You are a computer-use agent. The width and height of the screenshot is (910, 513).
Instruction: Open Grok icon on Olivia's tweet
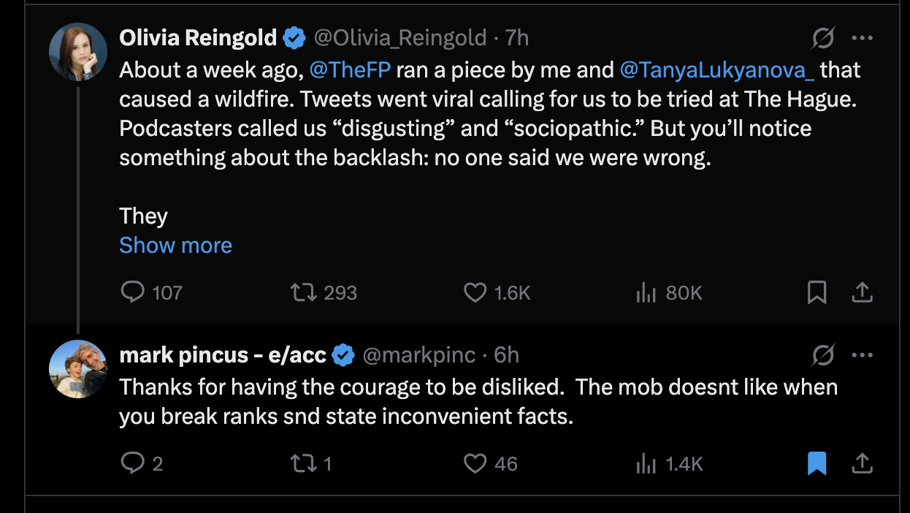823,38
